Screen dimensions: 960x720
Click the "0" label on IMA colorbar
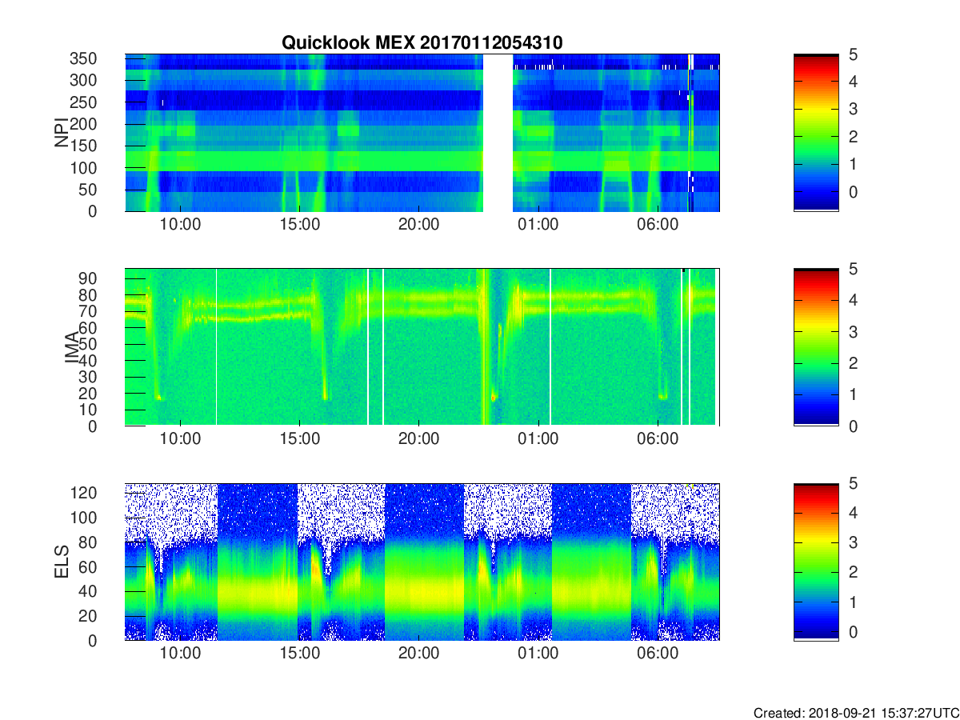tap(852, 426)
